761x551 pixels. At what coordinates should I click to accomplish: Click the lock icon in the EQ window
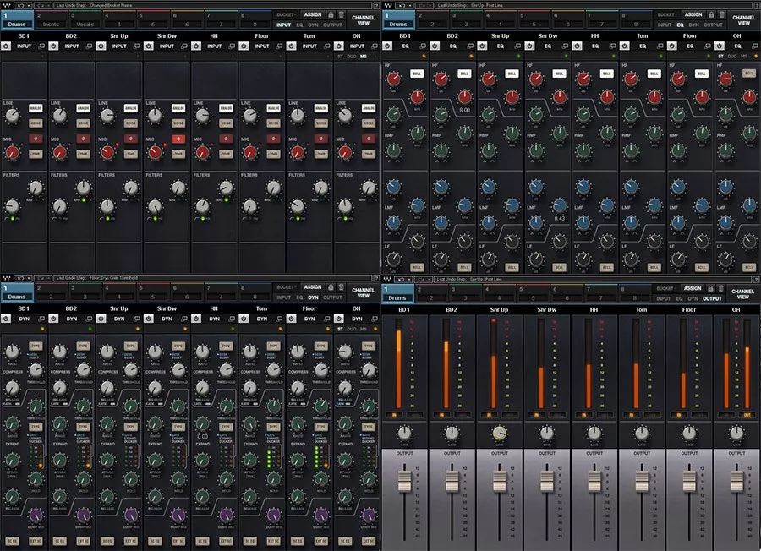(711, 15)
